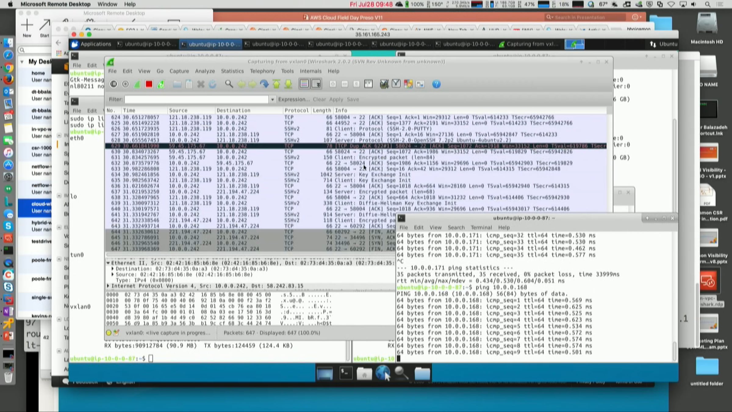This screenshot has width=732, height=412.
Task: Select packet 639 Diffie-Hellman Key Exchange Init
Action: [356, 203]
